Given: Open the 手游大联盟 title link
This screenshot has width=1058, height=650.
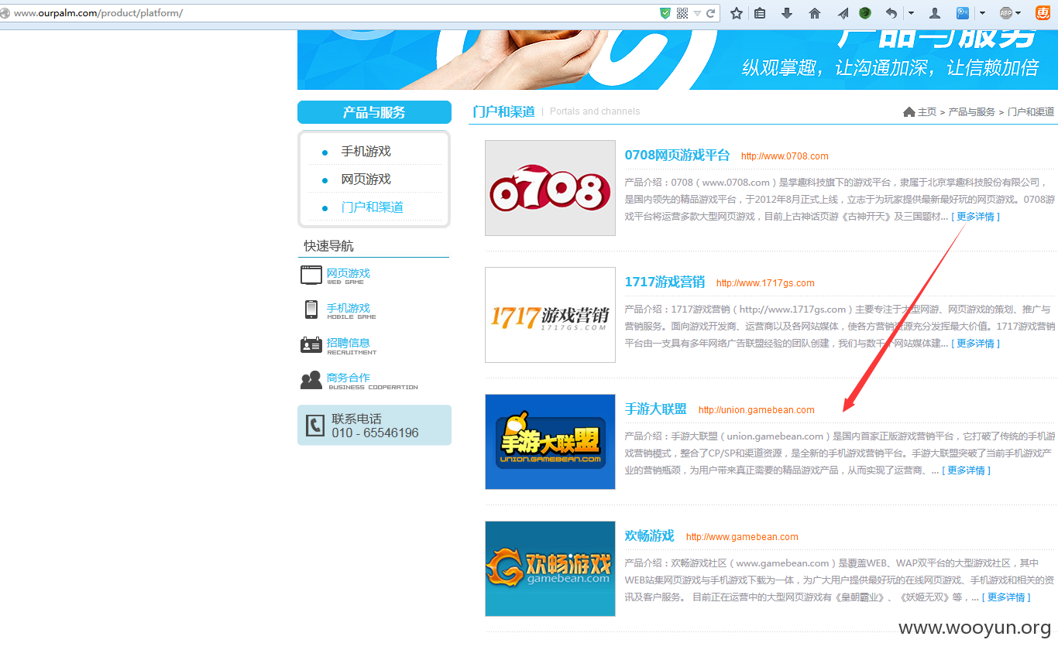Looking at the screenshot, I should click(x=655, y=409).
